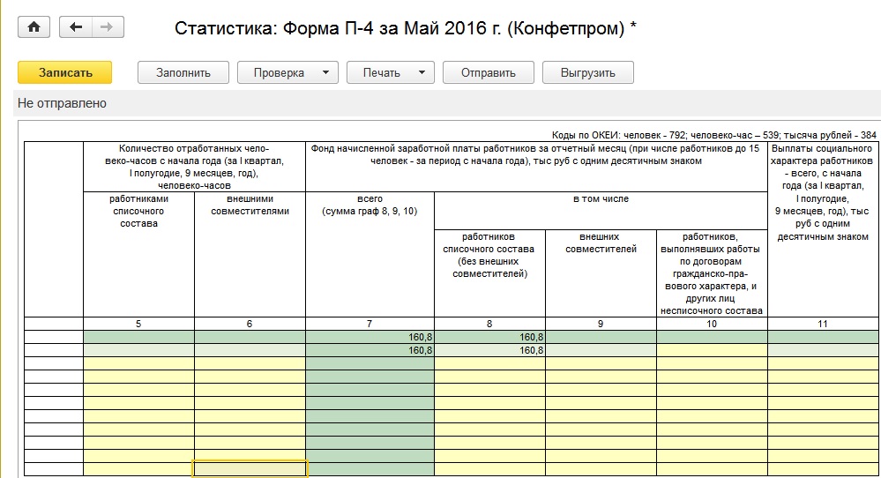Click the 'Коды по ОКЕИ' line

click(713, 135)
